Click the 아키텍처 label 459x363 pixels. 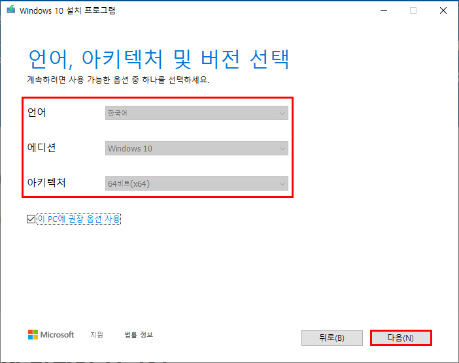point(46,183)
